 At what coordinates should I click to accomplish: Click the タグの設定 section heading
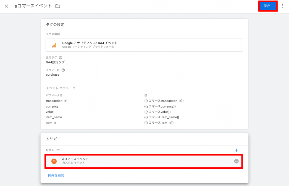pos(55,24)
